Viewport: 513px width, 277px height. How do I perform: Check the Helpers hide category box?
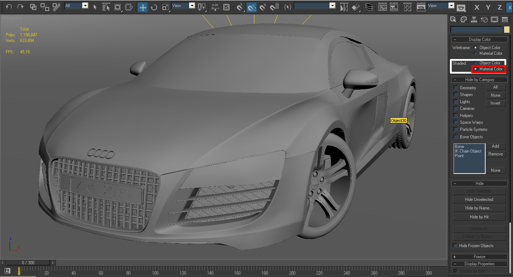tap(456, 116)
